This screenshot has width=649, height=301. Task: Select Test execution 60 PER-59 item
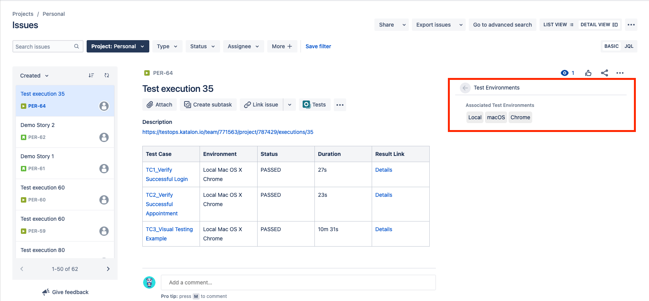click(65, 226)
